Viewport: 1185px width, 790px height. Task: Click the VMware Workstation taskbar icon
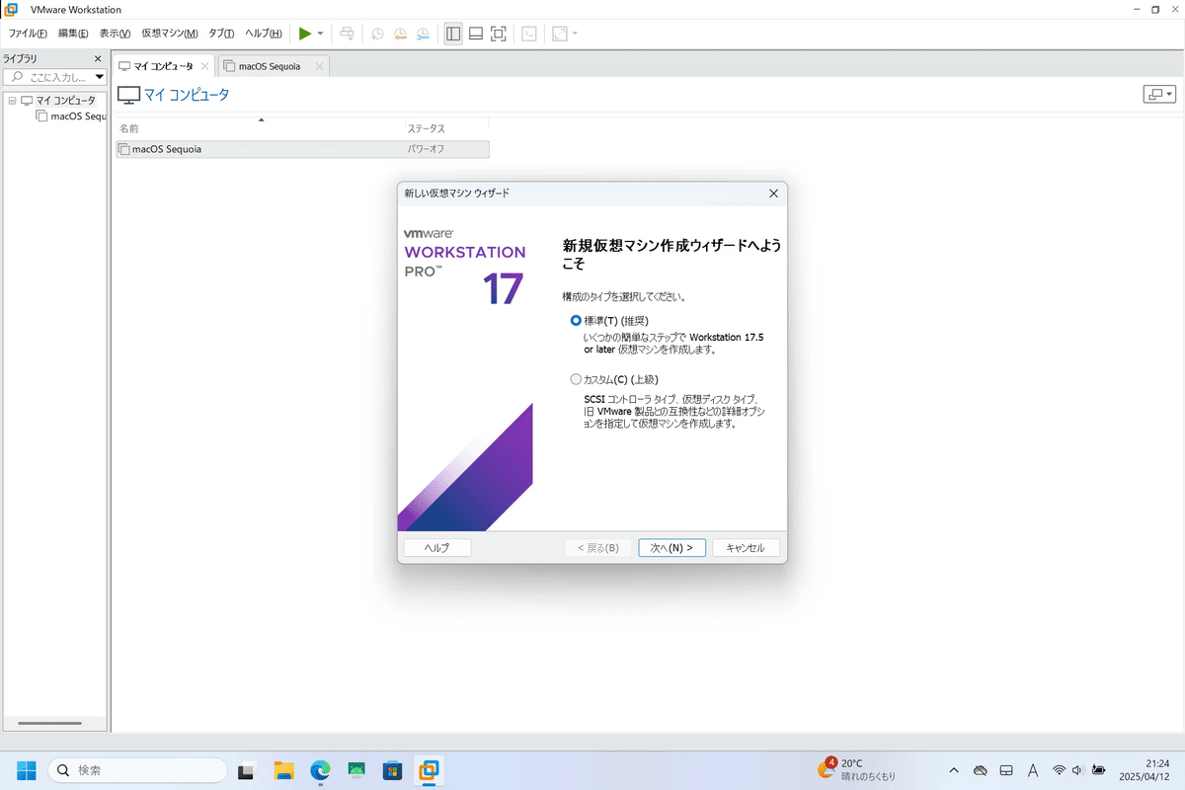430,770
